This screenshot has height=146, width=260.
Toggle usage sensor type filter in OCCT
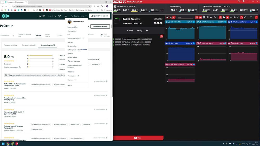[242, 17]
